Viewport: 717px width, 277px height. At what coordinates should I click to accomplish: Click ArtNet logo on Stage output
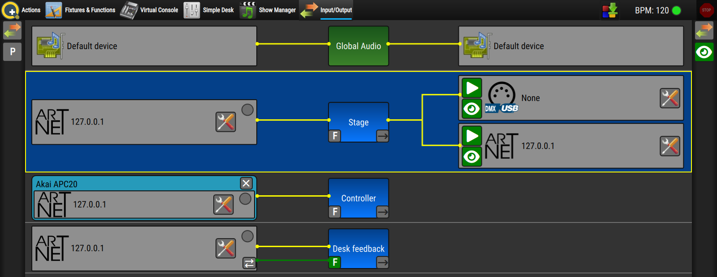pos(501,146)
